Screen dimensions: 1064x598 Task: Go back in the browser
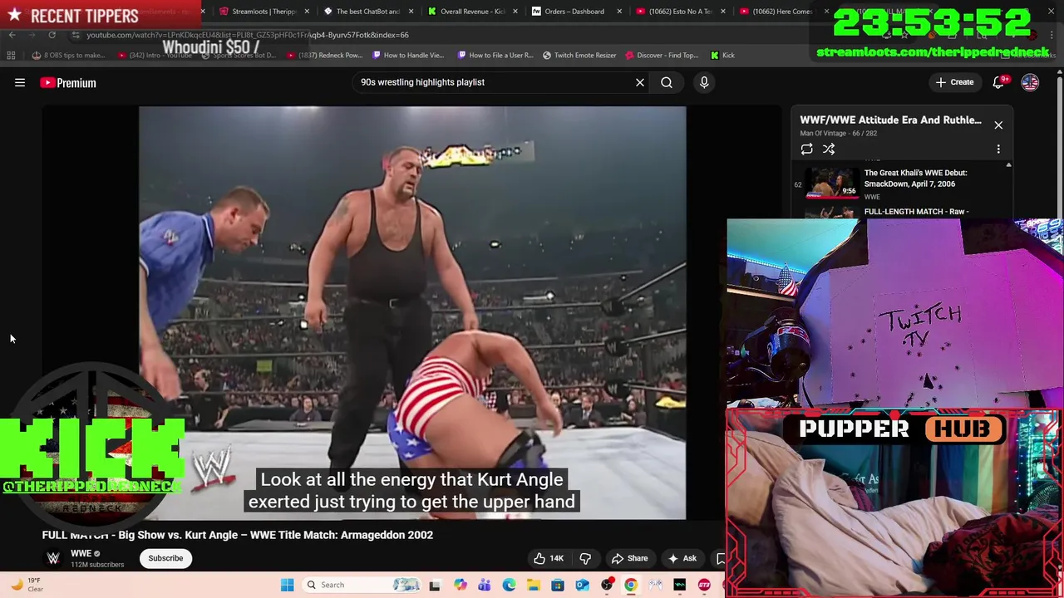point(12,35)
